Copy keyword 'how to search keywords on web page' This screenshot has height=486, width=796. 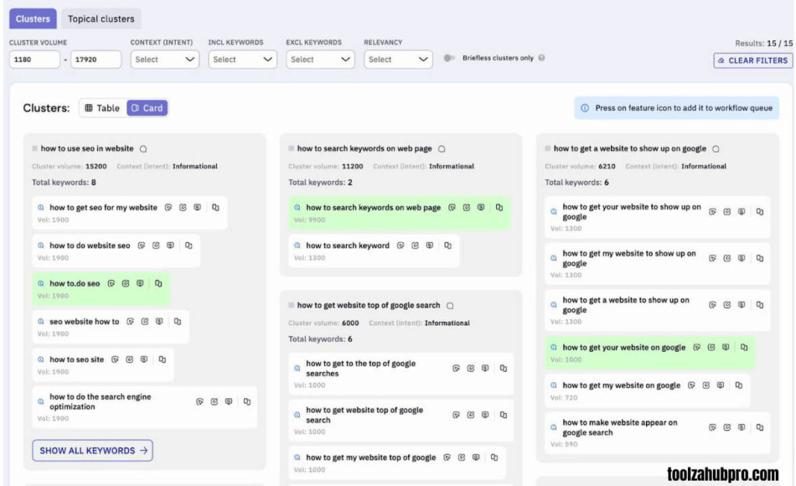pyautogui.click(x=500, y=207)
